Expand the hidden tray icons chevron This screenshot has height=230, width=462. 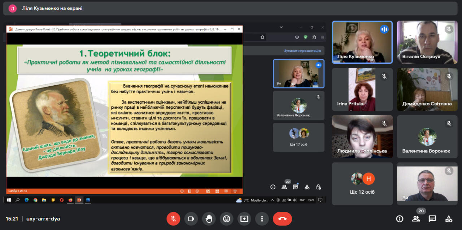coord(273,200)
